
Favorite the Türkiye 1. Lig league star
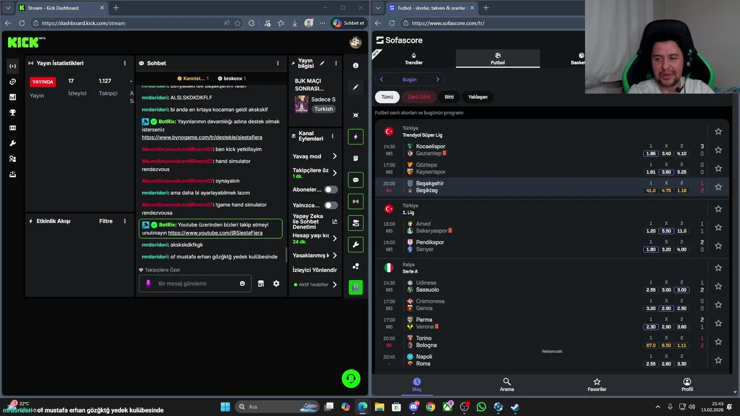pos(718,209)
